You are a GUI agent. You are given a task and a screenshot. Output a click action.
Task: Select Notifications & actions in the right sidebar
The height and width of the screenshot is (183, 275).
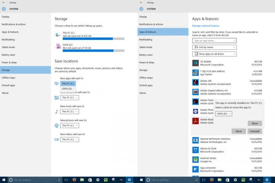point(163,24)
